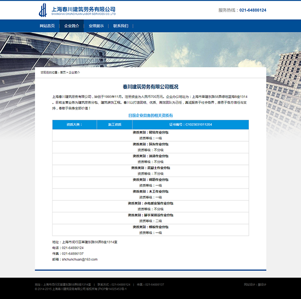Screen dimensions: 301x299
Task: Open the 联系我们 navigation item
Action: pyautogui.click(x=121, y=26)
